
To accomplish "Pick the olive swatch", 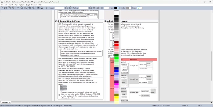I will (x=116, y=95).
